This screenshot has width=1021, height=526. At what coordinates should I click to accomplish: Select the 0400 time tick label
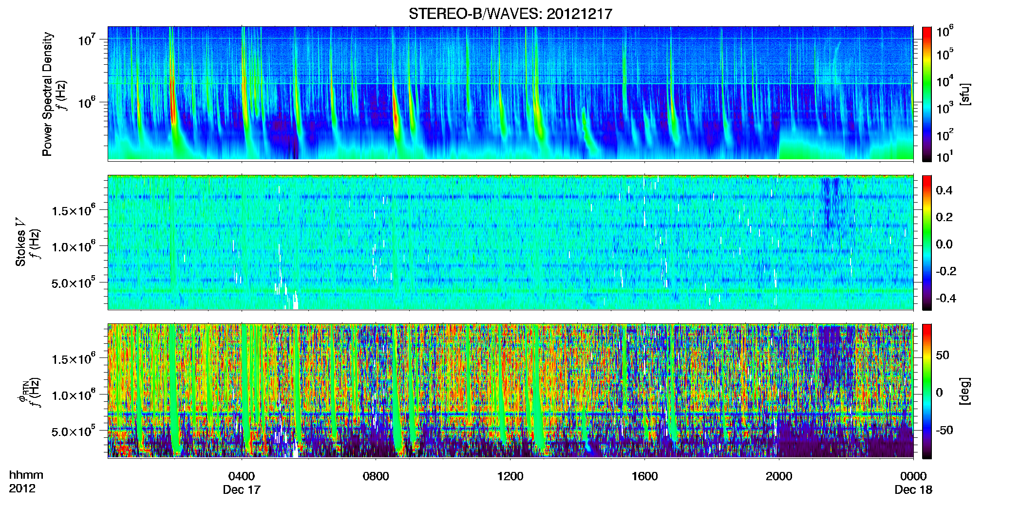pyautogui.click(x=242, y=476)
